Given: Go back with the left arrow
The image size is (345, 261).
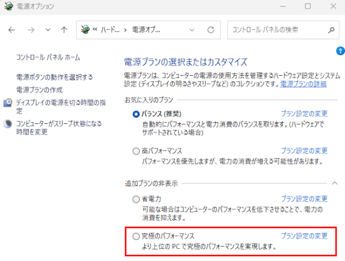Looking at the screenshot, I should pyautogui.click(x=12, y=30).
